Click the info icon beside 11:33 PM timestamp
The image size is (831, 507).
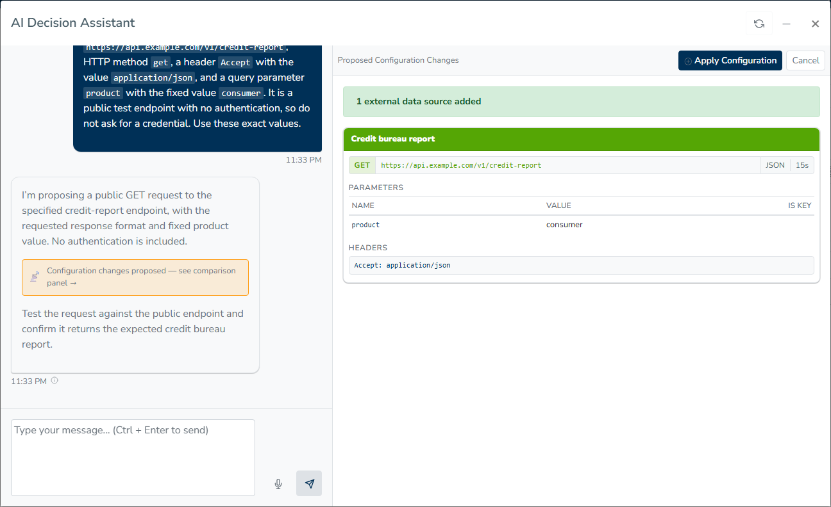click(55, 380)
